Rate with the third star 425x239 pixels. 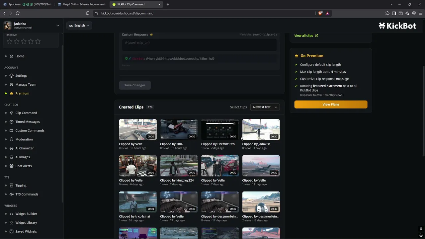click(x=24, y=41)
